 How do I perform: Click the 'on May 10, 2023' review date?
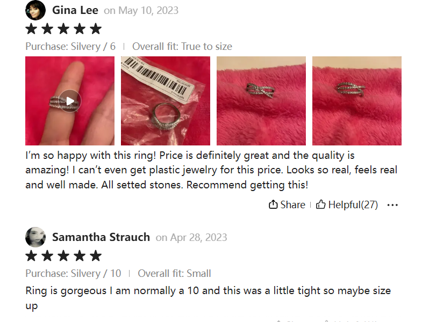click(x=141, y=11)
